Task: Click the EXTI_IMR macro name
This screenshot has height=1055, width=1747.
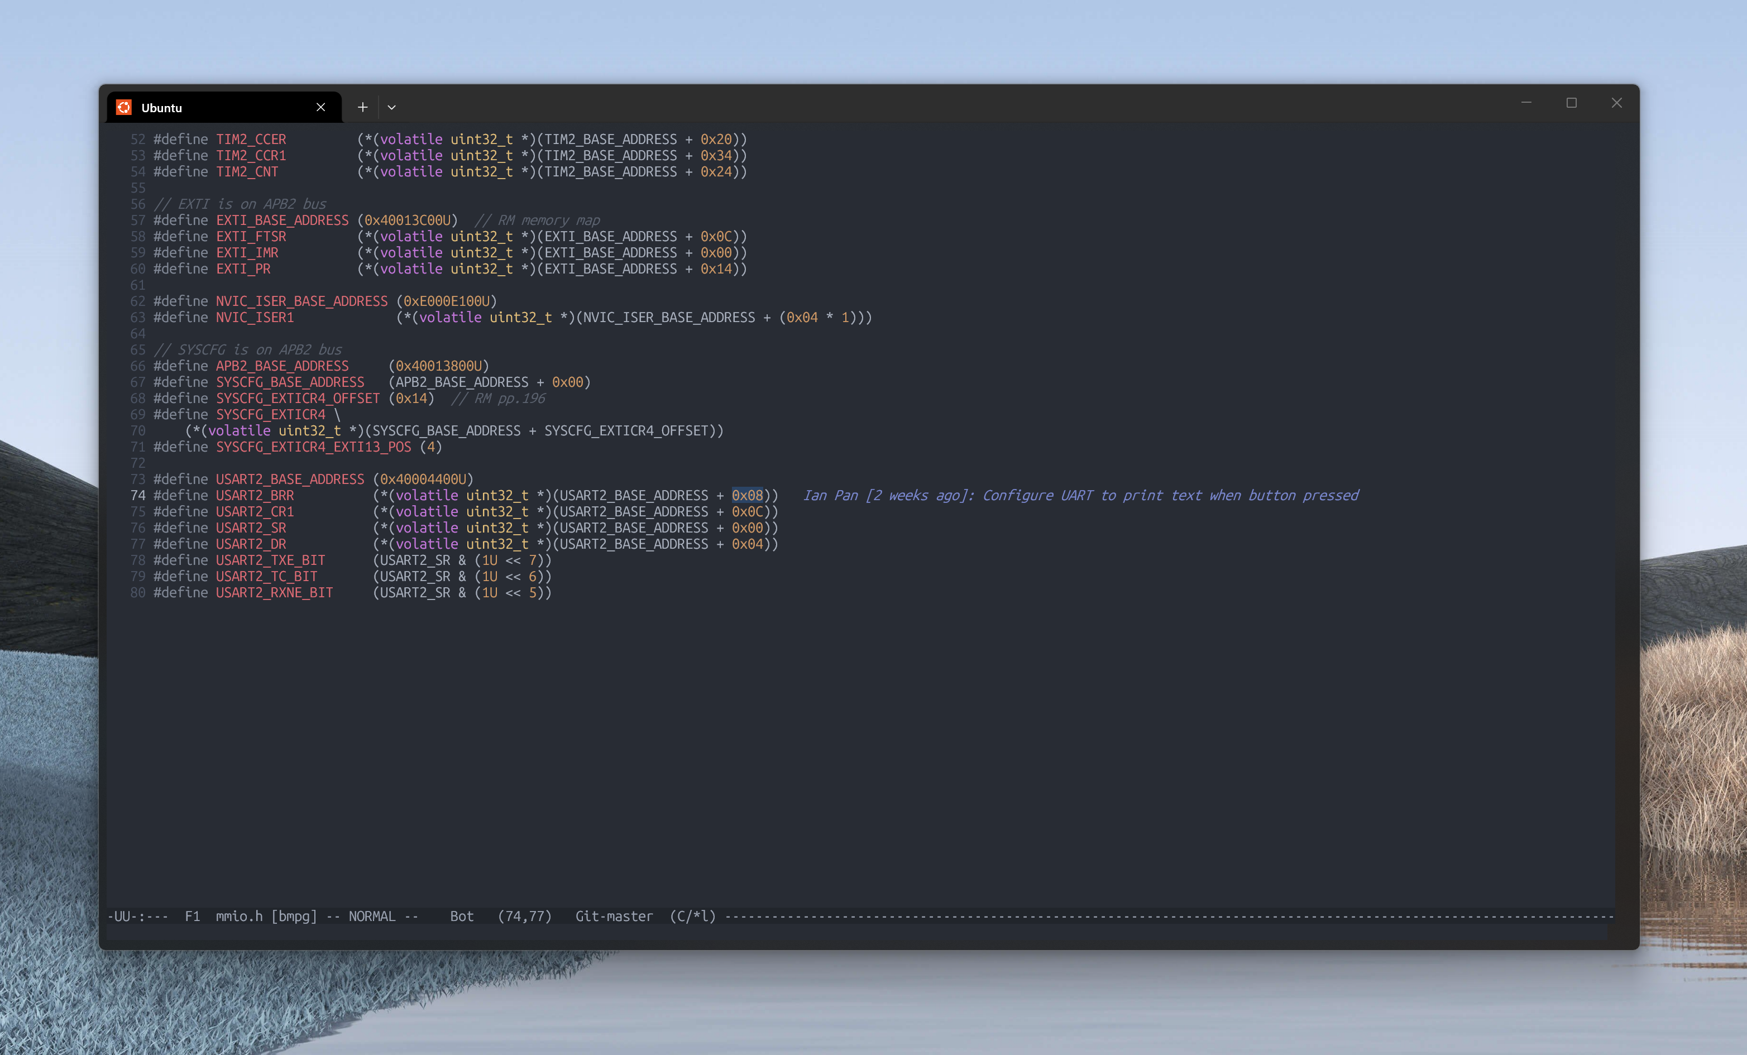Action: pos(247,253)
